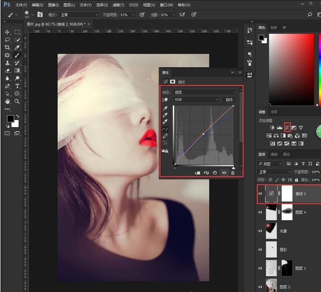The width and height of the screenshot is (321, 292).
Task: Click the 自动 auto button in Curves
Action: (229, 100)
